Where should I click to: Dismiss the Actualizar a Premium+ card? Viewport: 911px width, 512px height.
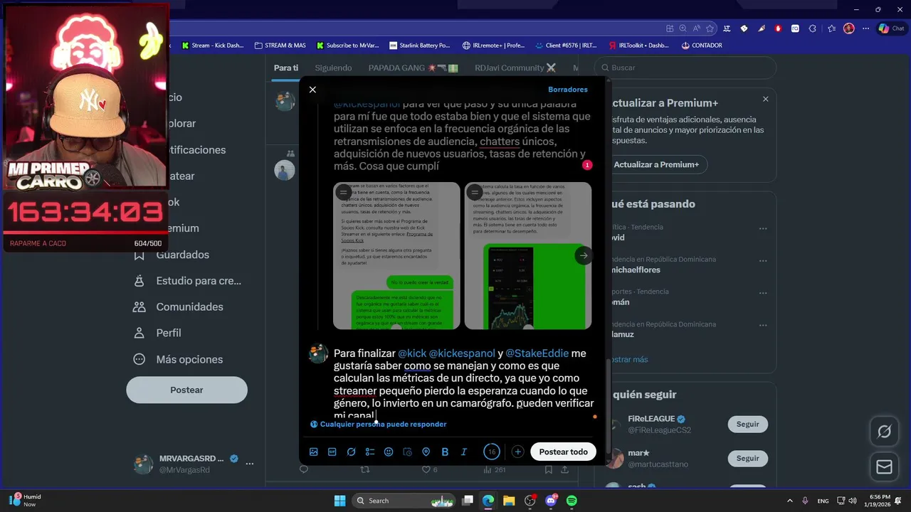click(x=766, y=99)
